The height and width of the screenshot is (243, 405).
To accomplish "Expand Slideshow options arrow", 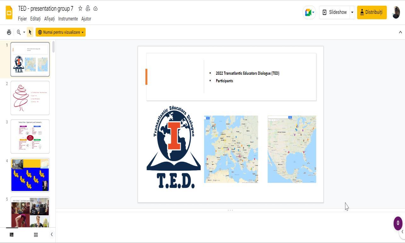I will tap(352, 12).
